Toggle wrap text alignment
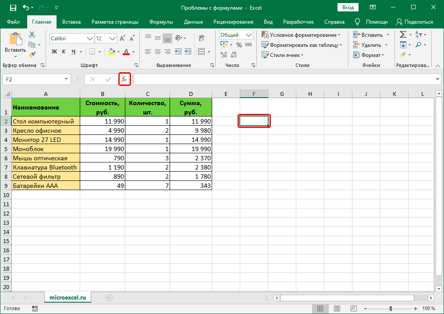The image size is (444, 314). 201,39
